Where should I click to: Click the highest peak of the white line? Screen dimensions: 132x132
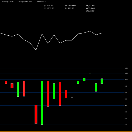tap(90, 31)
